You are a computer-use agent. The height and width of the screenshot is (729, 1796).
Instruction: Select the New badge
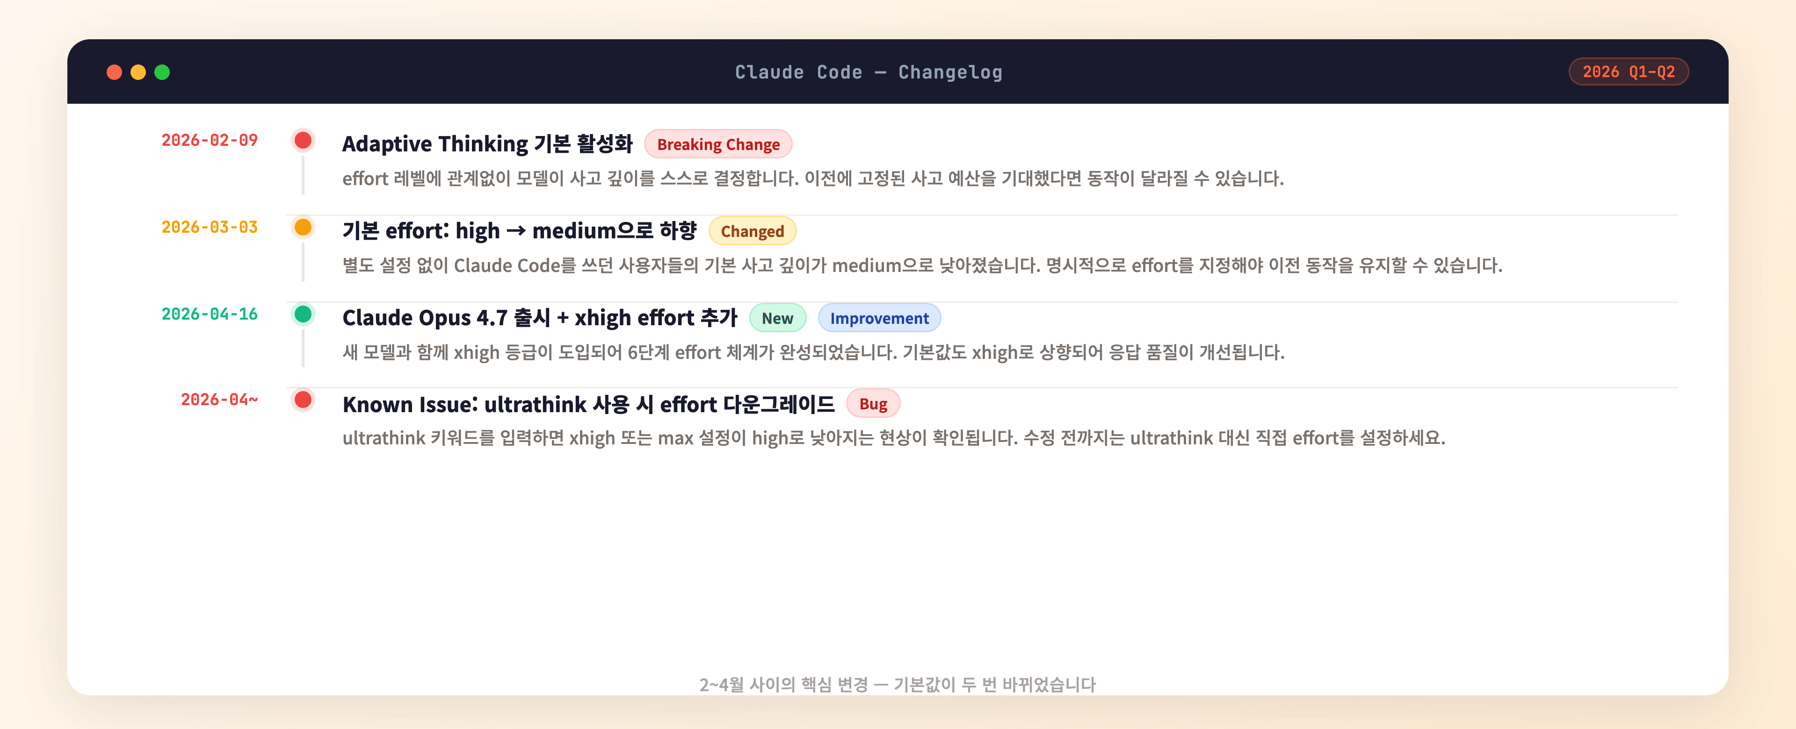(x=777, y=319)
